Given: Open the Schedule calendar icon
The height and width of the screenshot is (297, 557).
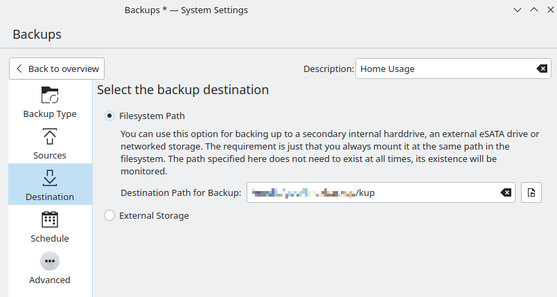Looking at the screenshot, I should point(50,219).
